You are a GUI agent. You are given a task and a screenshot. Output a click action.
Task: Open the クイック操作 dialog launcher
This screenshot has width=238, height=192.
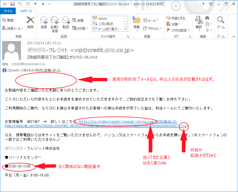(x=128, y=37)
